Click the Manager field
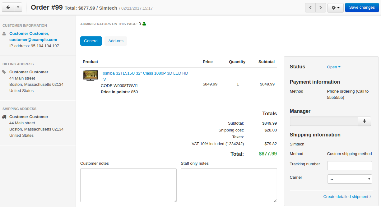 pos(324,121)
